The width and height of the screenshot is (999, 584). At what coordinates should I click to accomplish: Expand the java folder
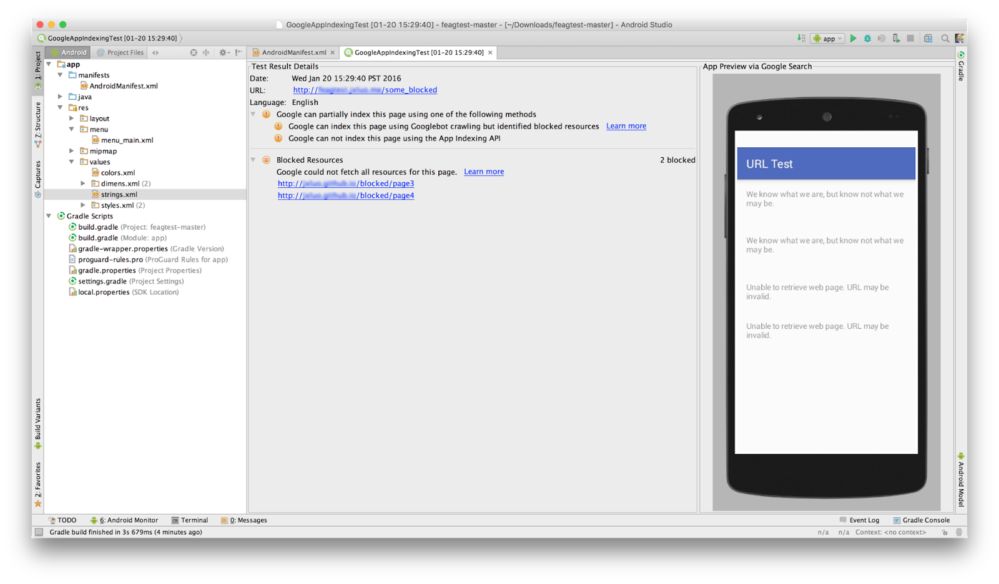click(x=60, y=97)
